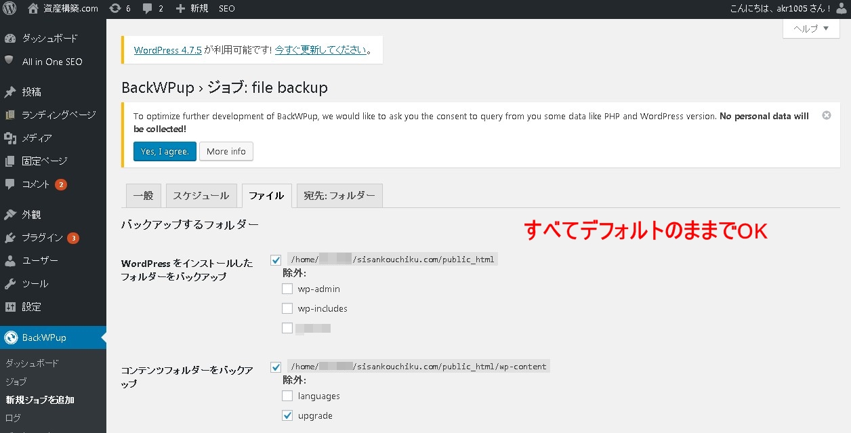This screenshot has width=851, height=433.
Task: Click the BackWPup › ジョブ: file backup heading
Action: (224, 87)
